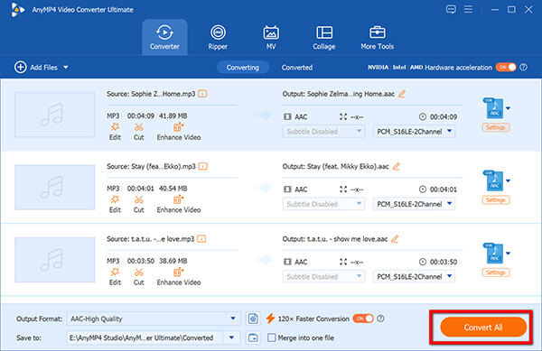This screenshot has height=351, width=542.
Task: Select Sophie Z...Home.mp3 thumbnail
Action: pyautogui.click(x=54, y=115)
